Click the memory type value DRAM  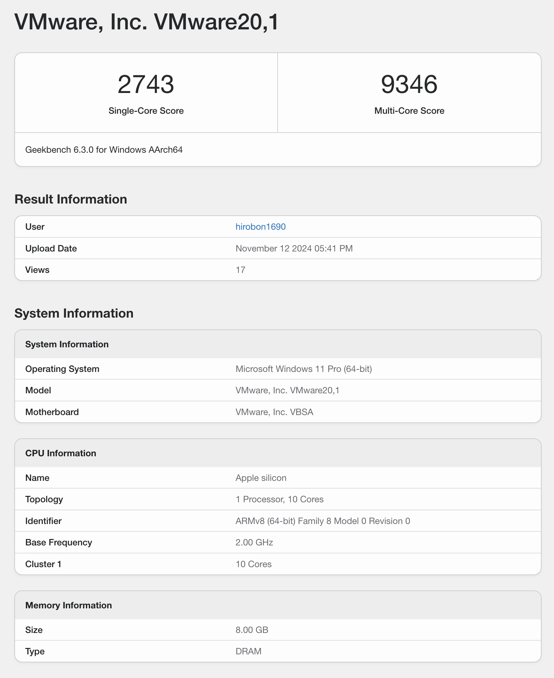pos(248,651)
